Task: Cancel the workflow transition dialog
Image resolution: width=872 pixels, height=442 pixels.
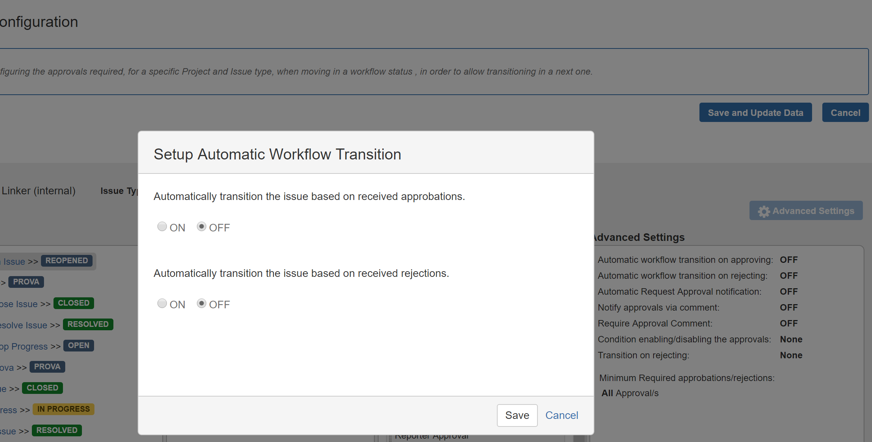Action: (x=561, y=415)
